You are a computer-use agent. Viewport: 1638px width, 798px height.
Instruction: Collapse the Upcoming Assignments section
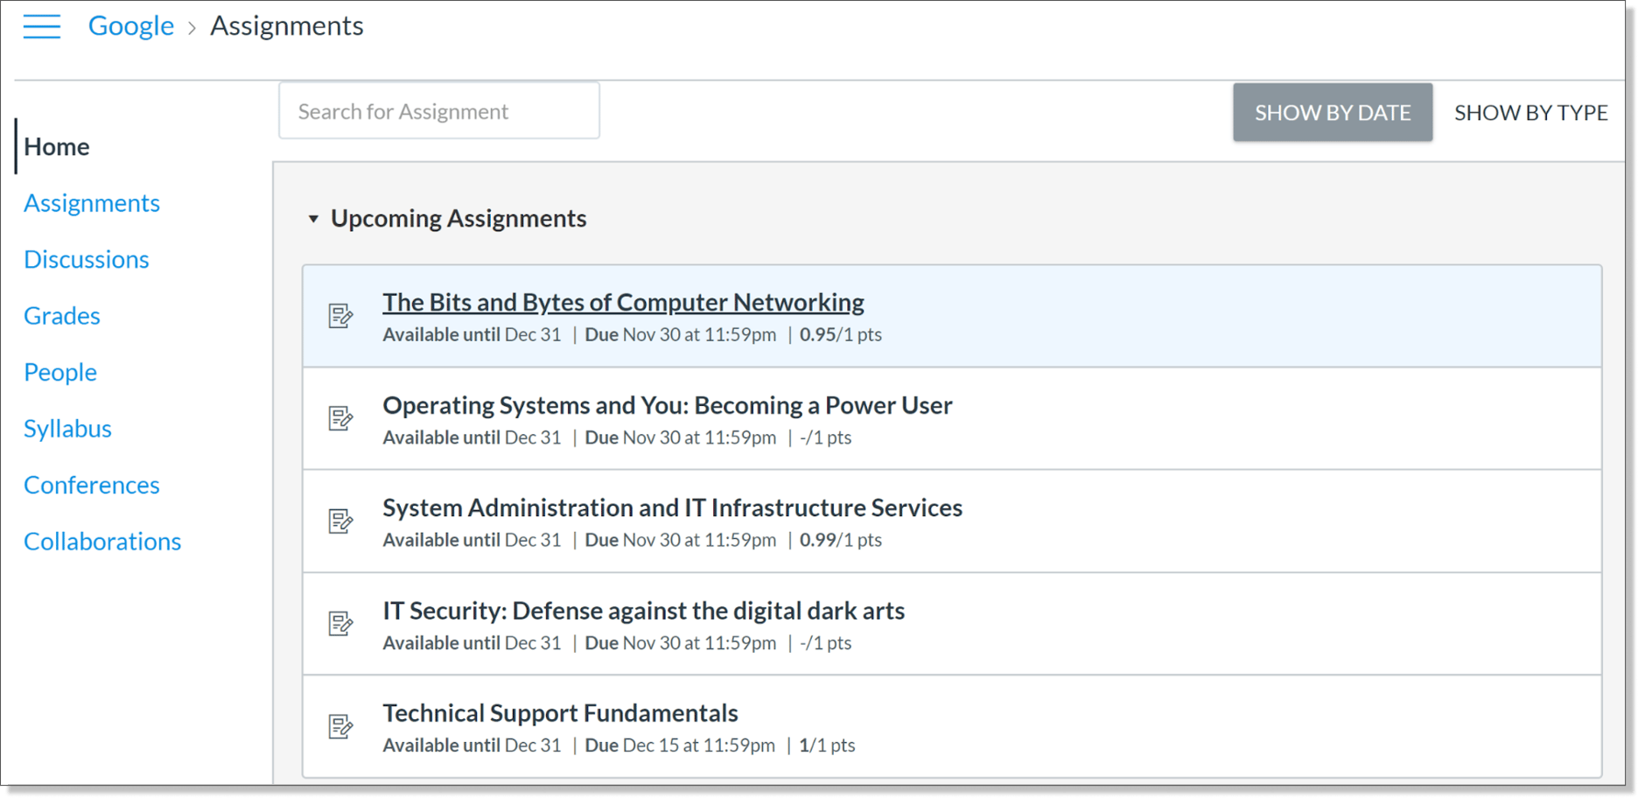pos(315,219)
